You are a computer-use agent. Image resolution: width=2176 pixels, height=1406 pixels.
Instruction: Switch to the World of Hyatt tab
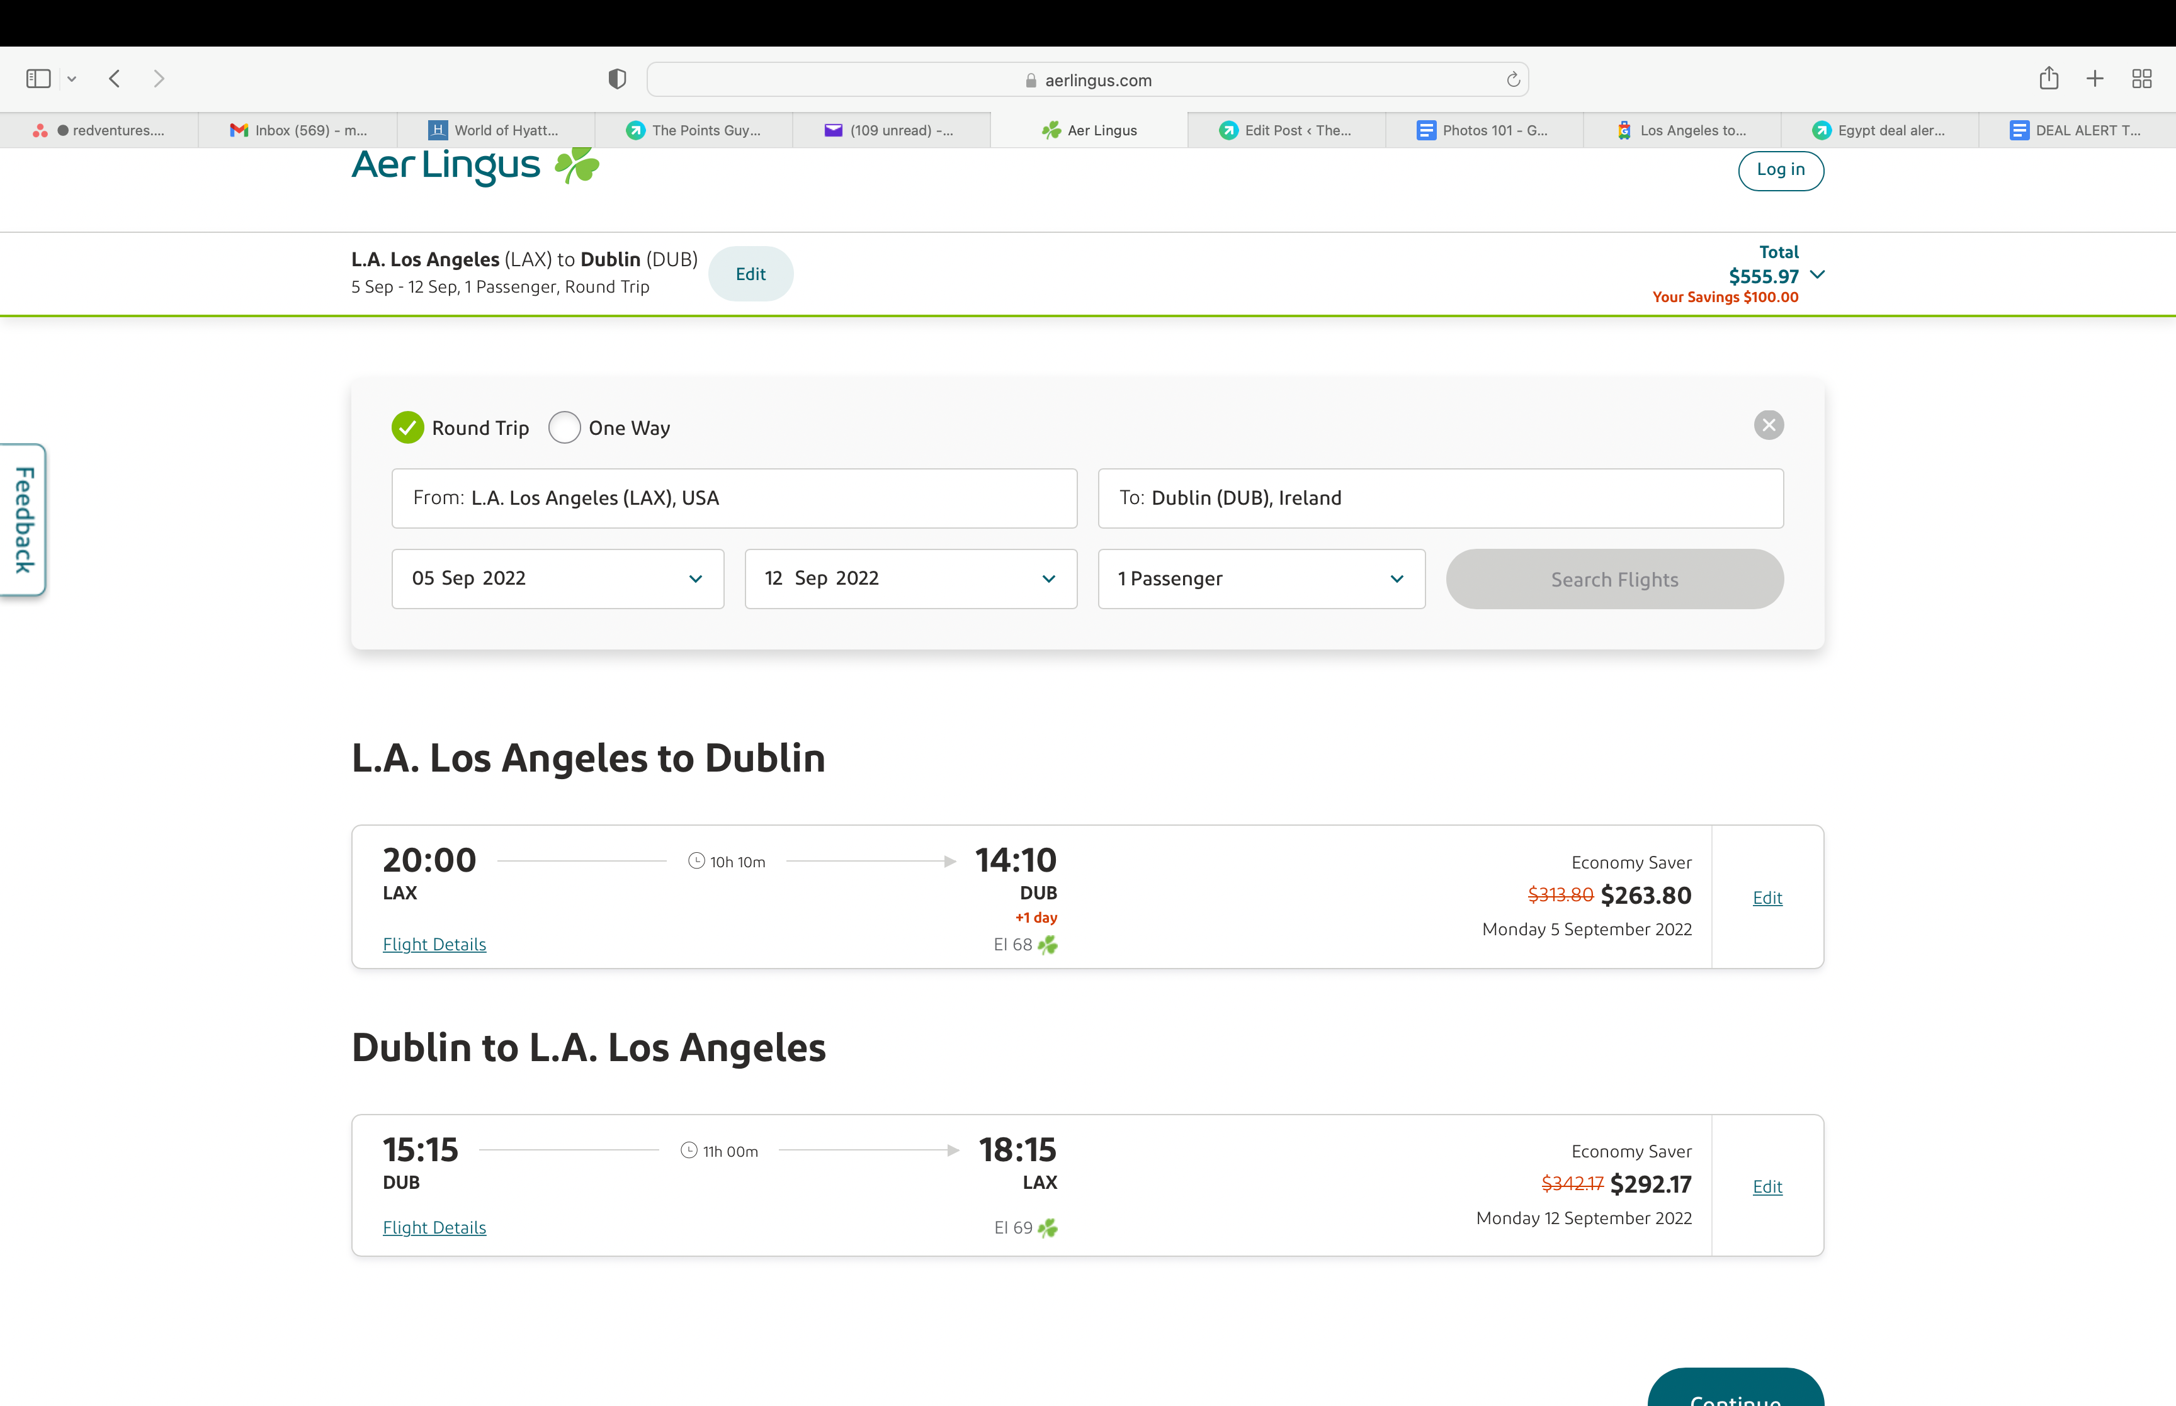click(496, 130)
